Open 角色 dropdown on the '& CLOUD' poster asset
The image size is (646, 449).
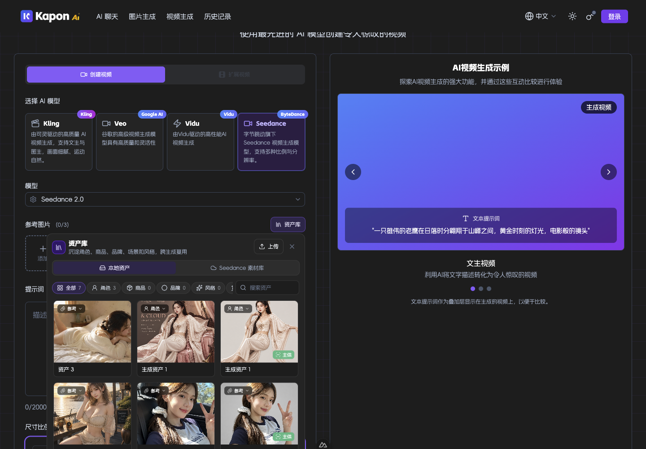point(155,309)
